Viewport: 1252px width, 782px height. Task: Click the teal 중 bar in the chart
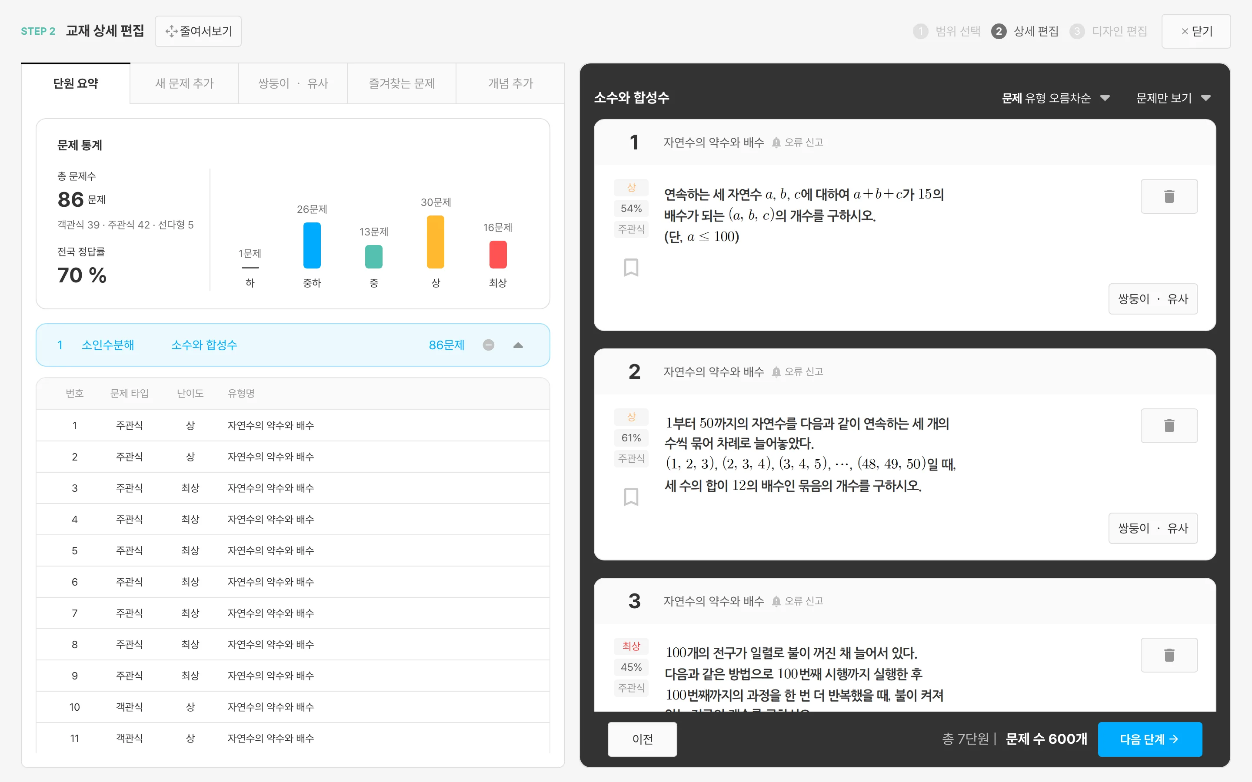(373, 256)
